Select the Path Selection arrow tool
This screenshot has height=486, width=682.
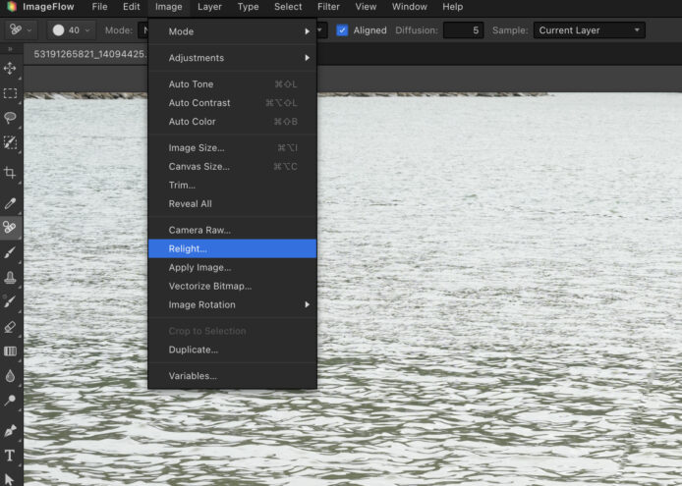pos(10,479)
